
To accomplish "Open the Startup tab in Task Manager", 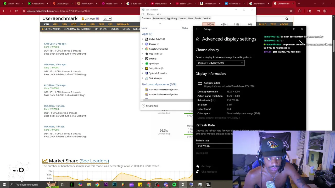I will pos(183,18).
